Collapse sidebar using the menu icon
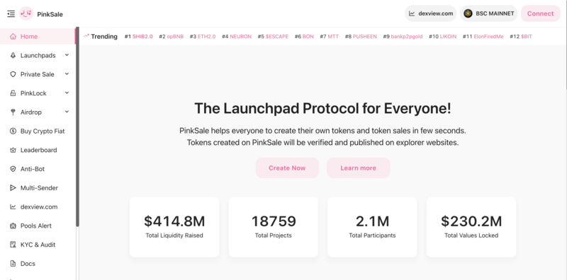The height and width of the screenshot is (280, 567). click(11, 13)
